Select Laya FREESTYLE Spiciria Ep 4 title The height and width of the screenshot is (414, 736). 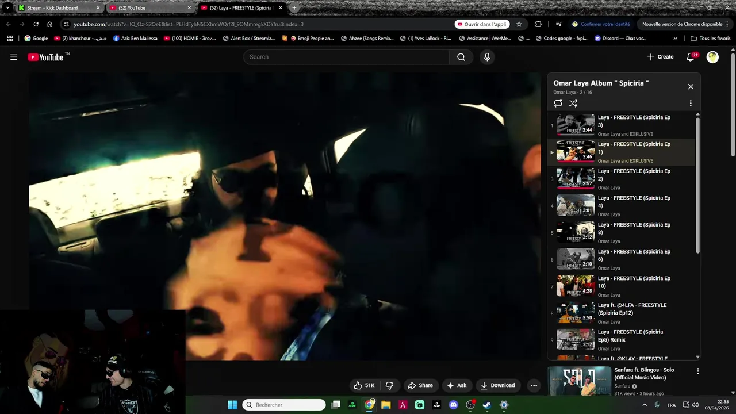[x=634, y=202]
